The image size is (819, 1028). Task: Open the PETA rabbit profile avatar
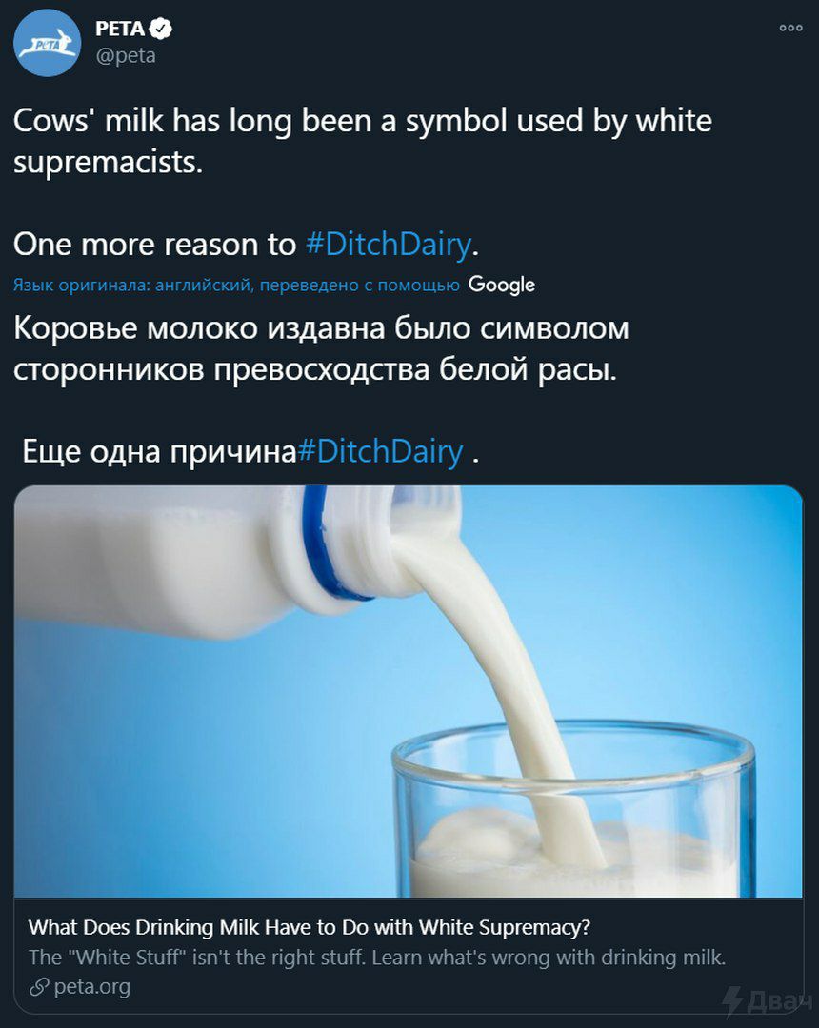click(48, 43)
